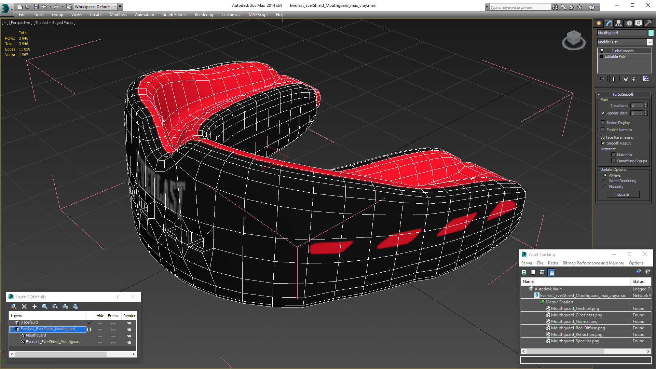The height and width of the screenshot is (369, 656).
Task: Open the Rendering menu
Action: pyautogui.click(x=204, y=15)
